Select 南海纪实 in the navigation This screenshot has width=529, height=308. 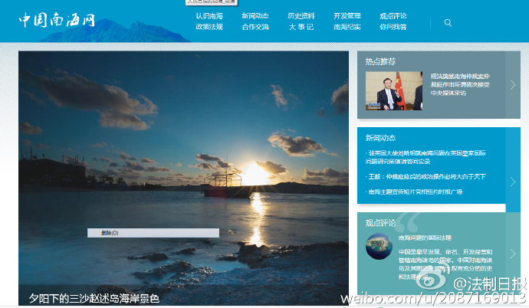(x=347, y=27)
